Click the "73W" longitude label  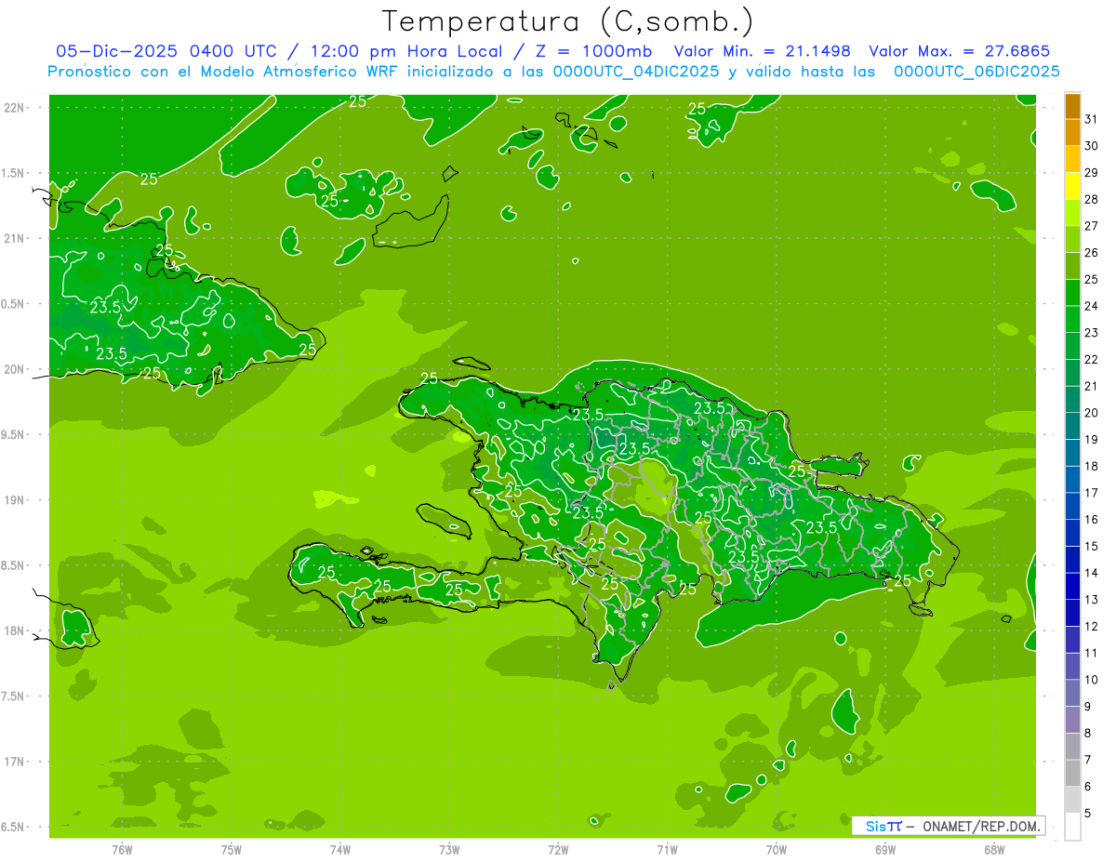[x=449, y=849]
